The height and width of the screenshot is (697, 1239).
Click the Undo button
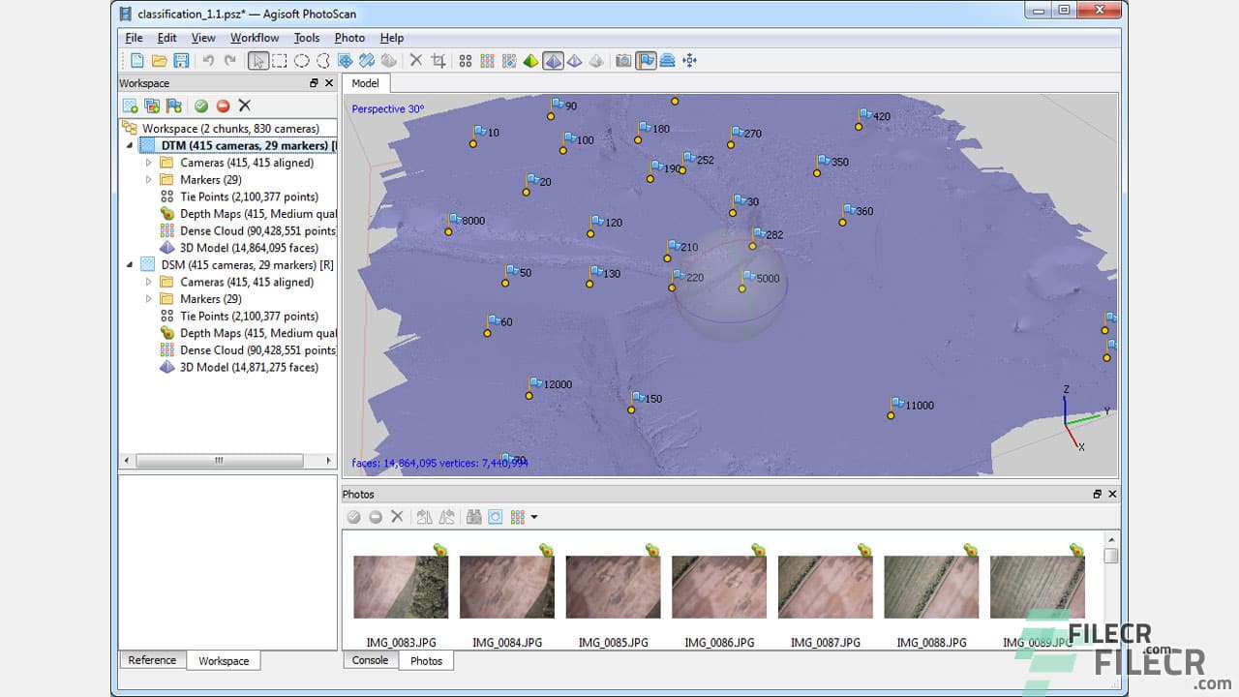pyautogui.click(x=206, y=60)
